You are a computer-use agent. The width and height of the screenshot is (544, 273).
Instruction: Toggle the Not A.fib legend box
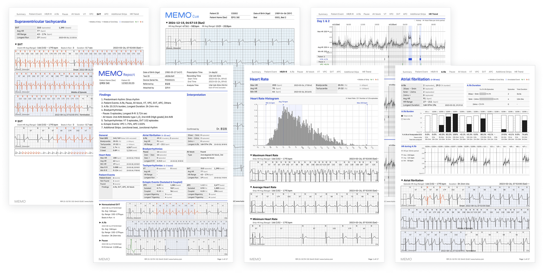click(402, 119)
